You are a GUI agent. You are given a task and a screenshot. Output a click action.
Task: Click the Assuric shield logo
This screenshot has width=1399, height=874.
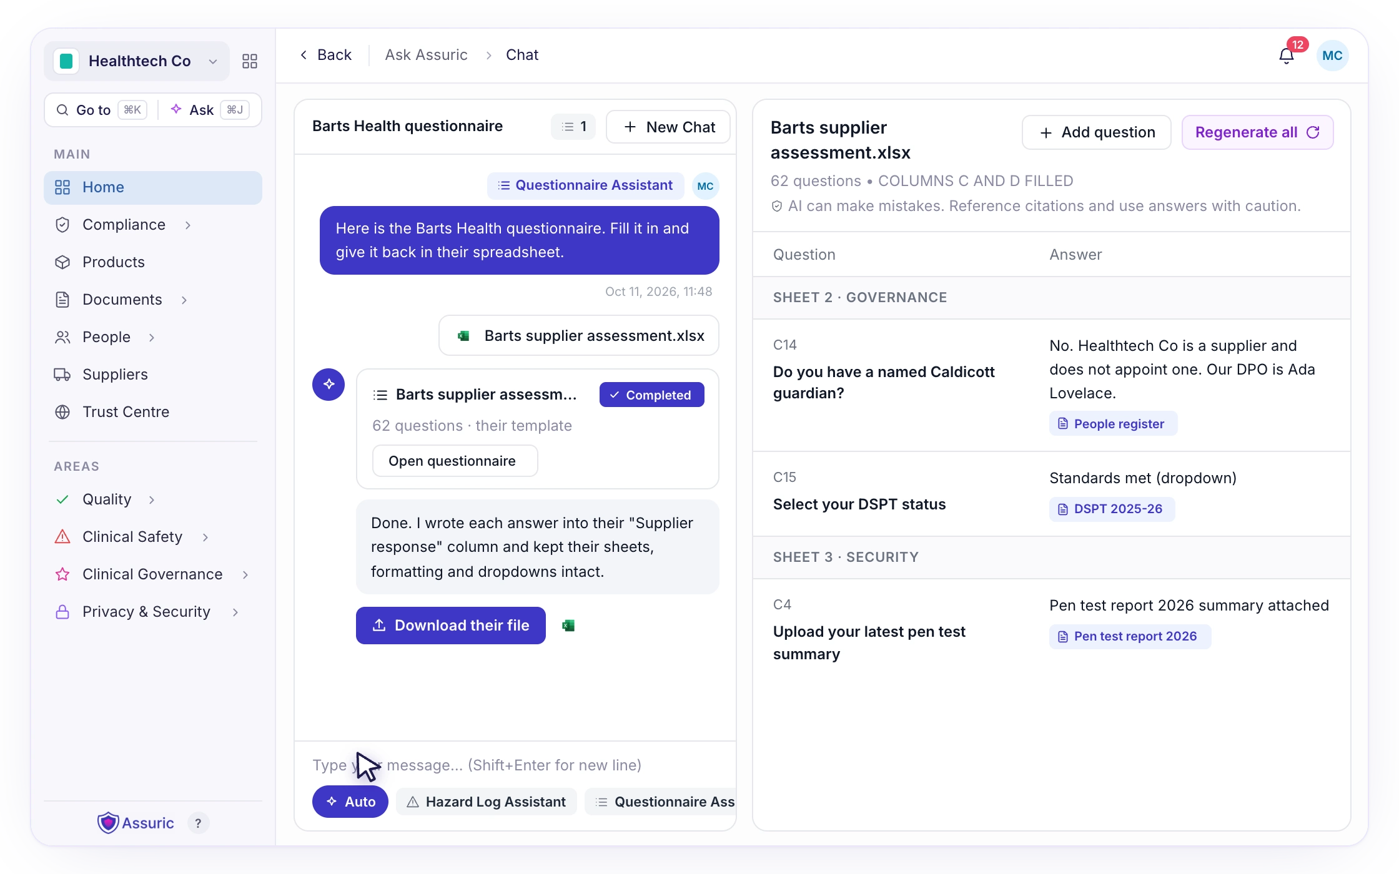[108, 823]
